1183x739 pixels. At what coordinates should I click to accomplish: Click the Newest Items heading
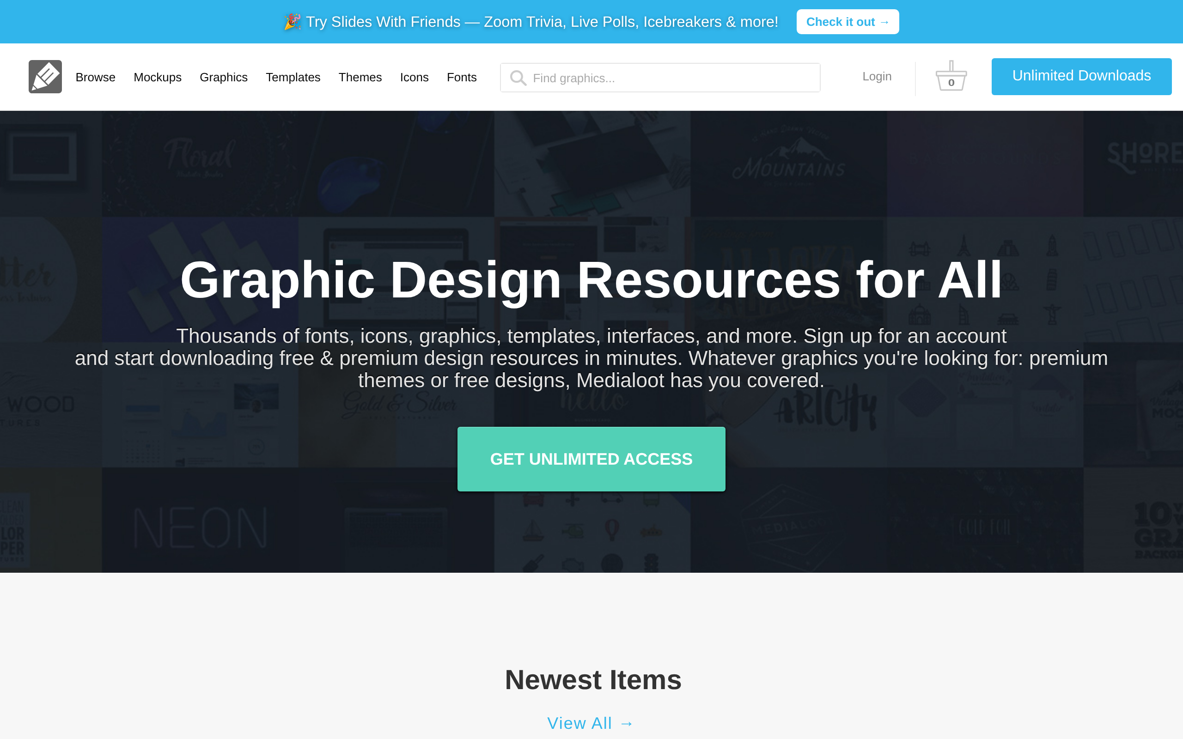point(593,679)
